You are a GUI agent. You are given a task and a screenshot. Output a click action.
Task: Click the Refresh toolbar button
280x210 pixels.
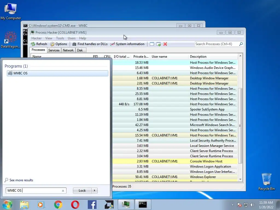[x=39, y=44]
